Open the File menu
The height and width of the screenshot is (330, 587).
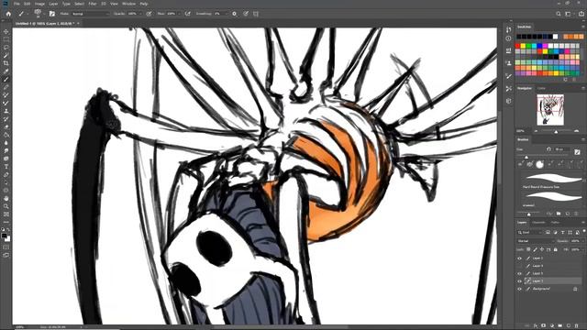point(17,4)
